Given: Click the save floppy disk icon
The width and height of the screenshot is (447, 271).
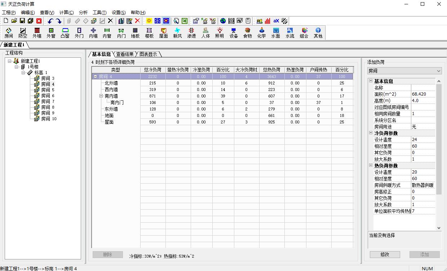Looking at the screenshot, I should click(x=22, y=21).
